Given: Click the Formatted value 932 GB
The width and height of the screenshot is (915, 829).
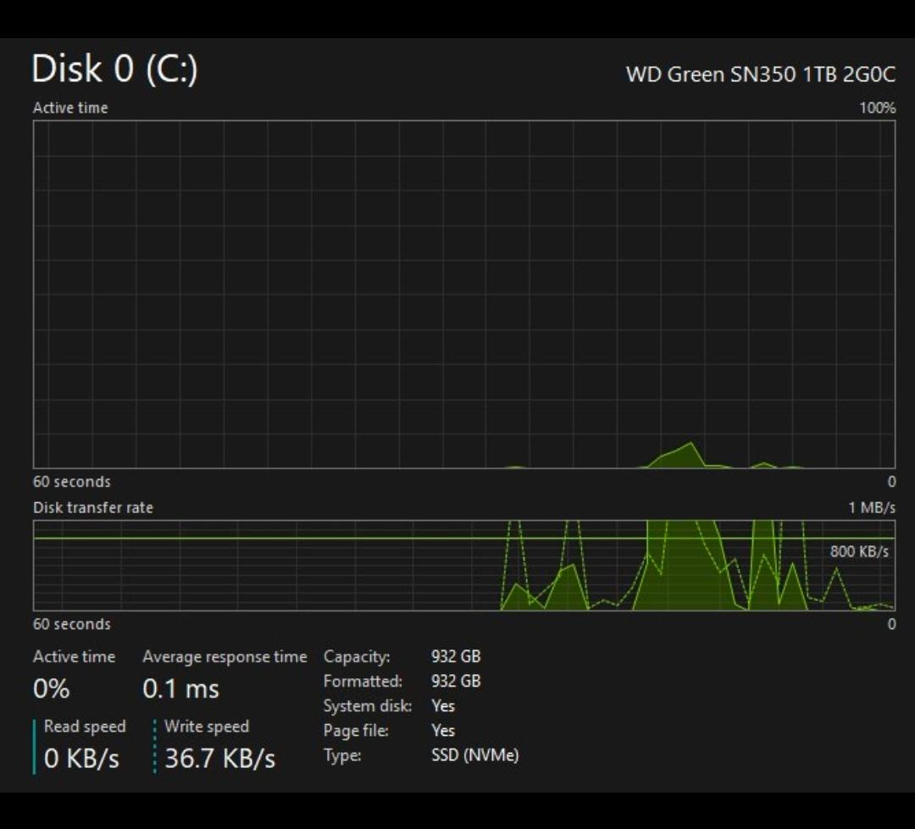Looking at the screenshot, I should tap(456, 682).
